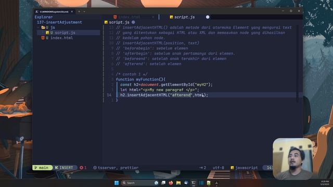The image size is (333, 187).
Task: Open File Explorer from the taskbar
Action: point(178,183)
